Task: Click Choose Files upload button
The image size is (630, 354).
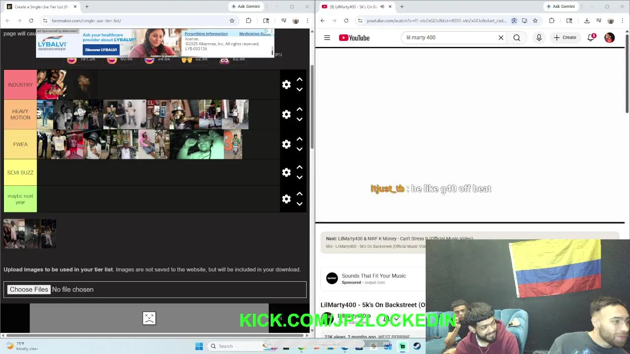Action: [x=29, y=290]
